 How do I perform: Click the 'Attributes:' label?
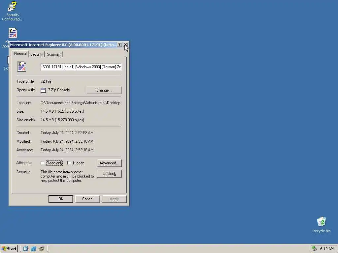24,163
